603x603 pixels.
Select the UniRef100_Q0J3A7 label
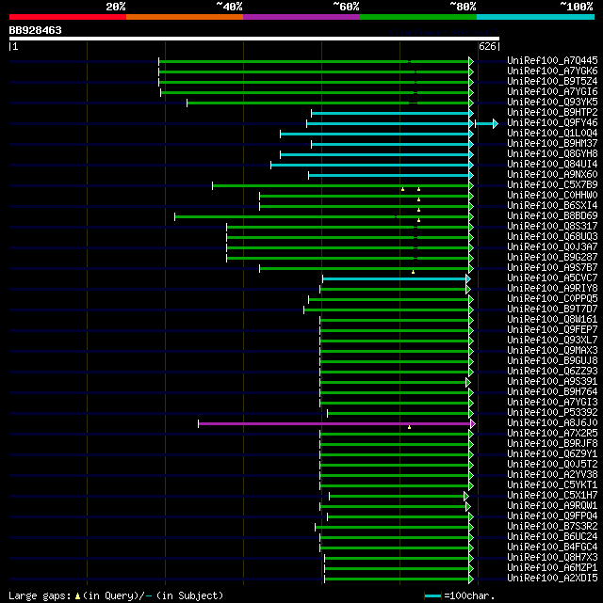click(552, 247)
